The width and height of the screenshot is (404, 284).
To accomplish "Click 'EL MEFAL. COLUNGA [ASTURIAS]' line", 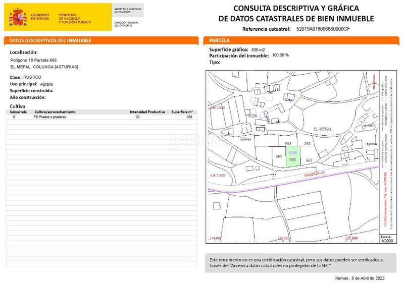I will 44,67.
